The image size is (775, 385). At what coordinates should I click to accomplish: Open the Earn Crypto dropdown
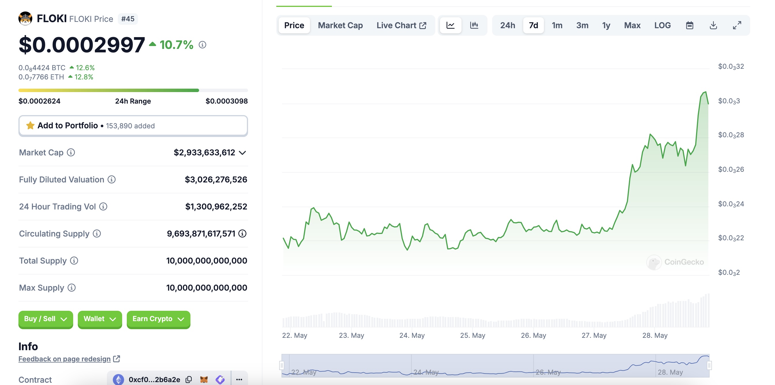[x=158, y=319]
